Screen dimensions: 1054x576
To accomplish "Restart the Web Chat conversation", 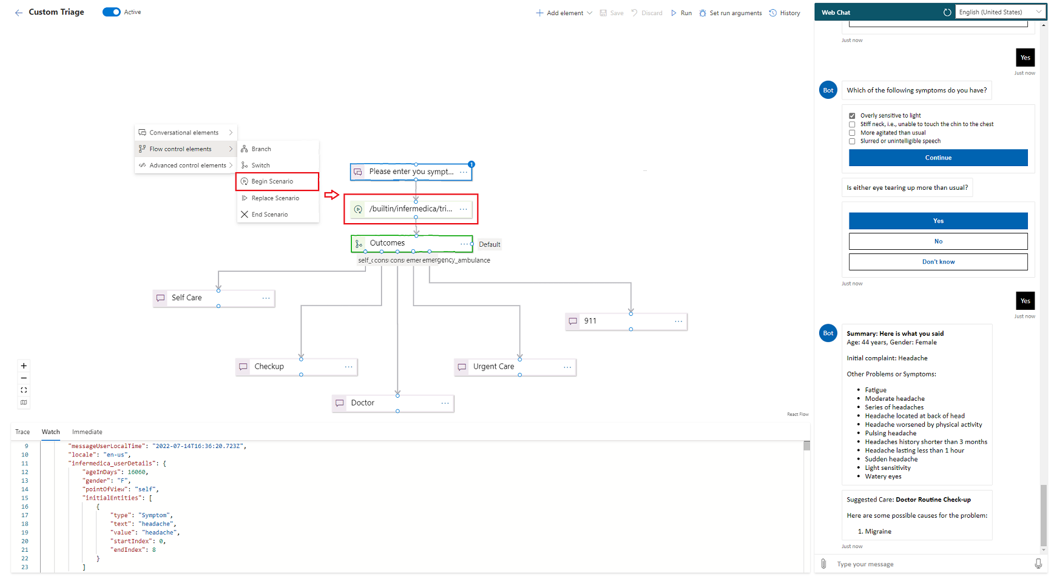I will [947, 12].
